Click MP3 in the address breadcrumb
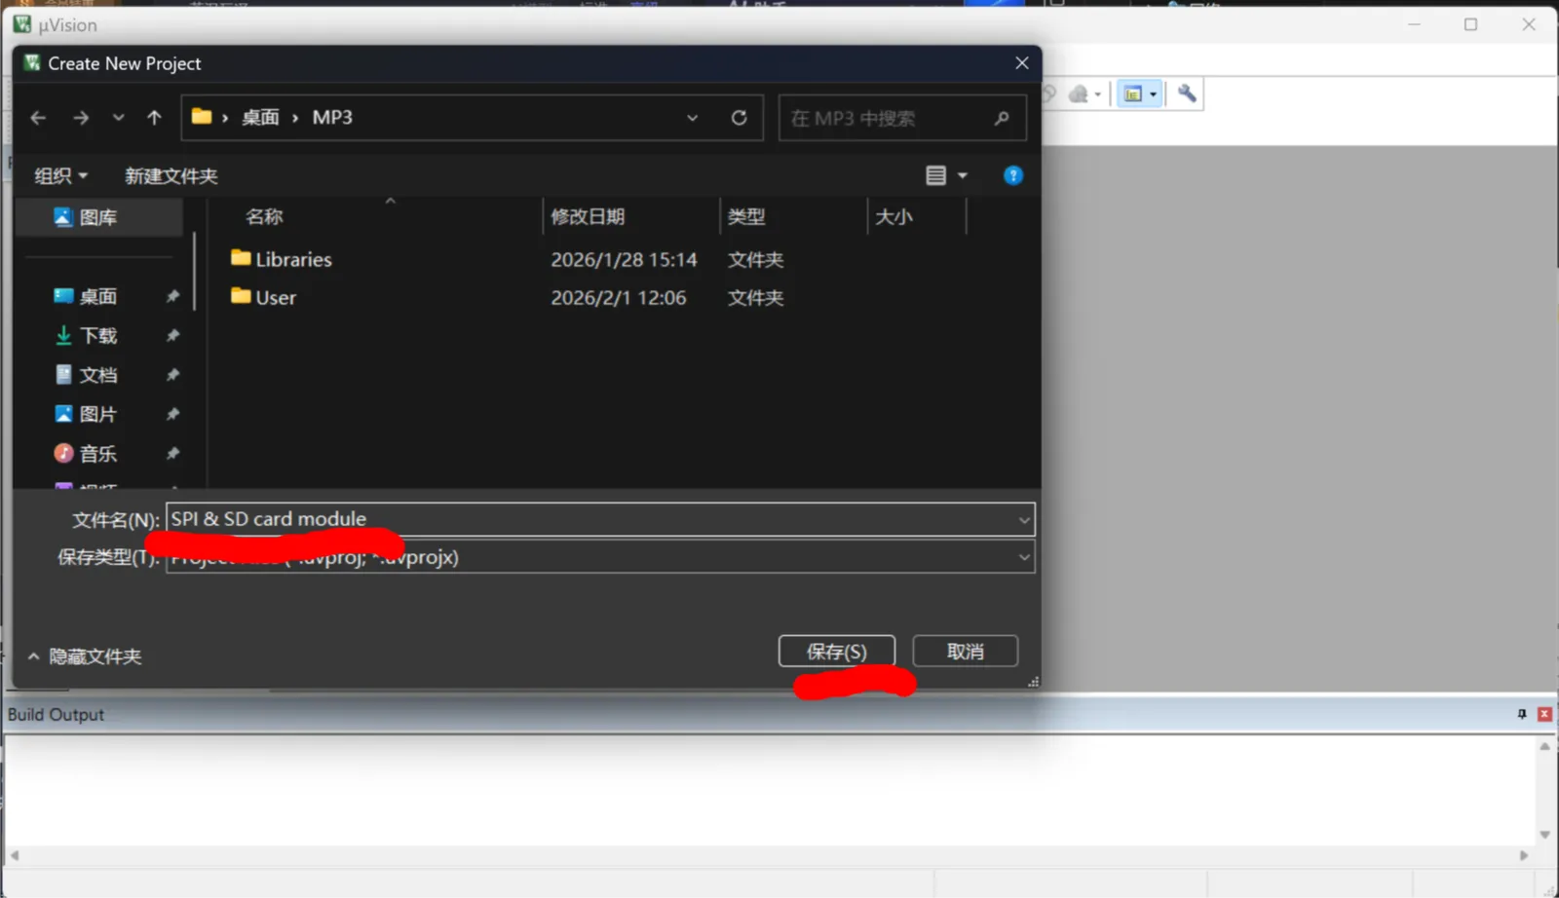 pos(332,118)
